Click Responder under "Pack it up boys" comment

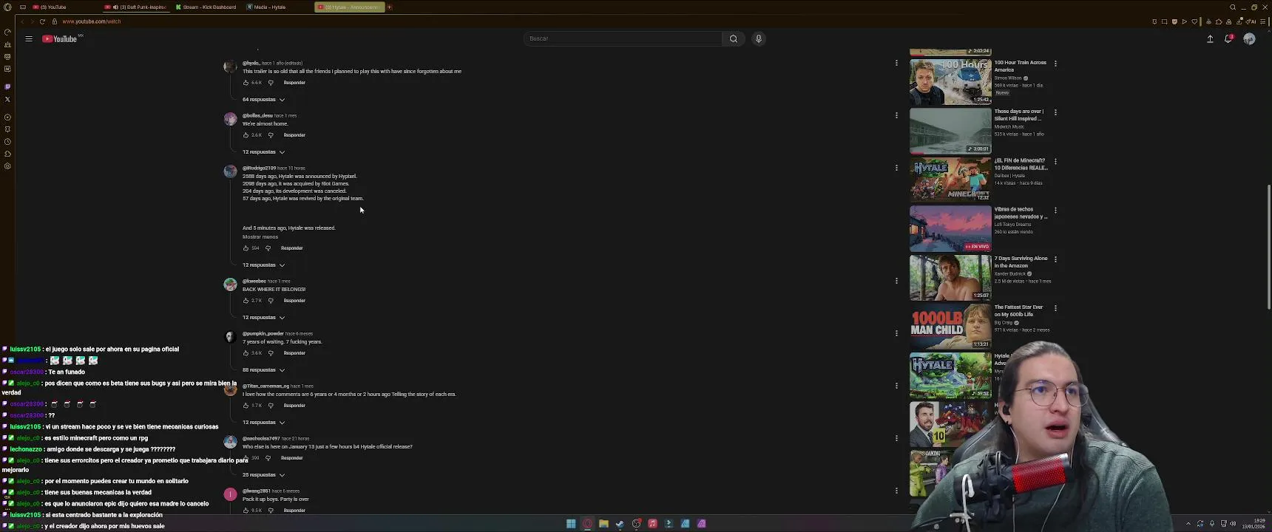click(x=294, y=511)
